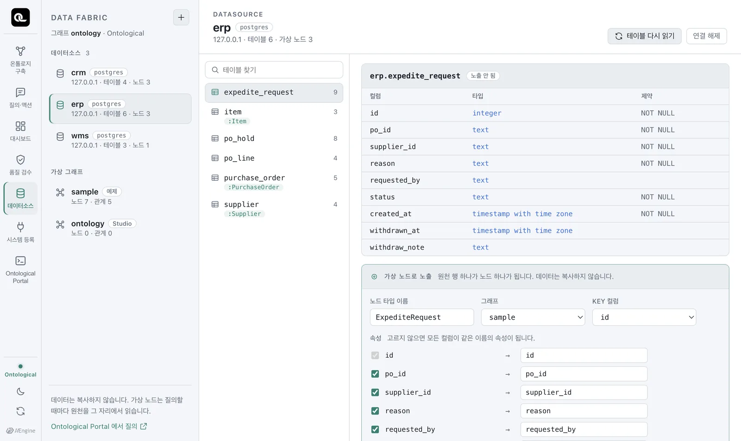
Task: Click the table icon beside po_hold
Action: pos(215,139)
